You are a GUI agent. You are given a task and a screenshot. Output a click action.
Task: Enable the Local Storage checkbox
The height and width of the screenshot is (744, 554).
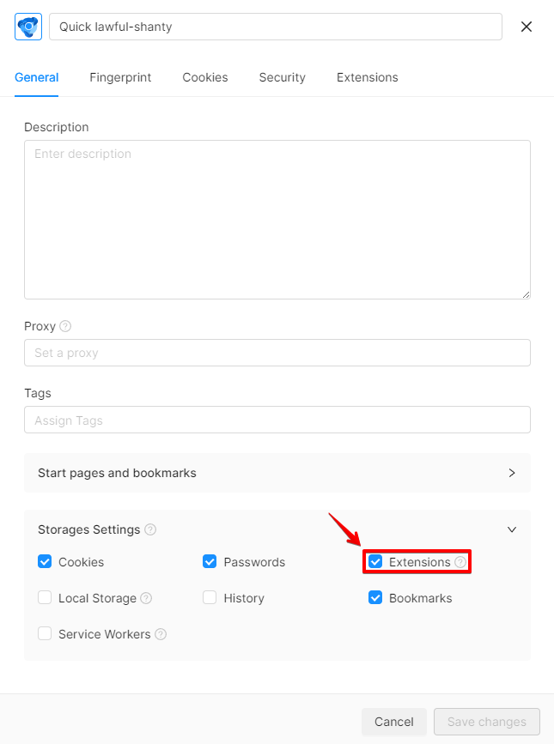(45, 597)
